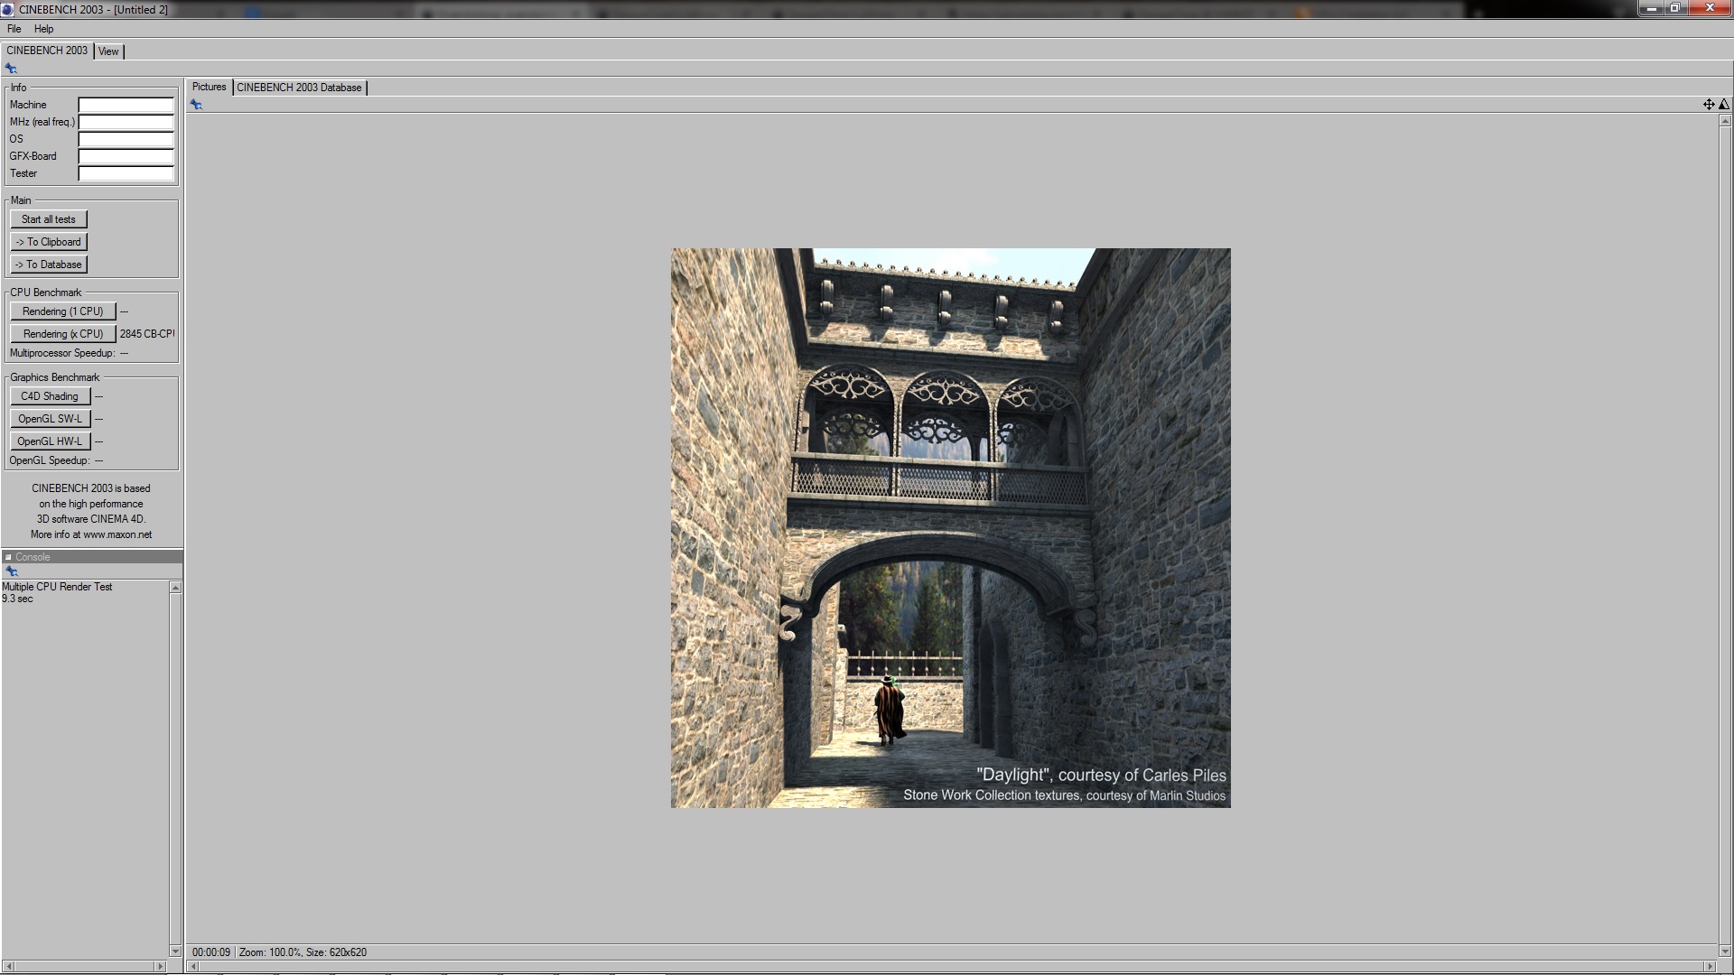Click Start all tests button
Viewport: 1734px width, 975px height.
(49, 219)
